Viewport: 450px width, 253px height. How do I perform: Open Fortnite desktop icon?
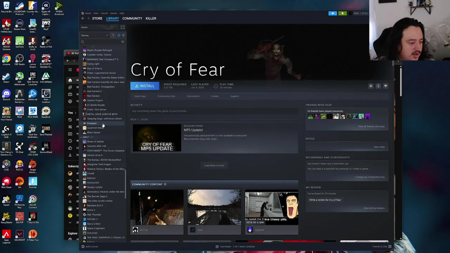(33, 183)
